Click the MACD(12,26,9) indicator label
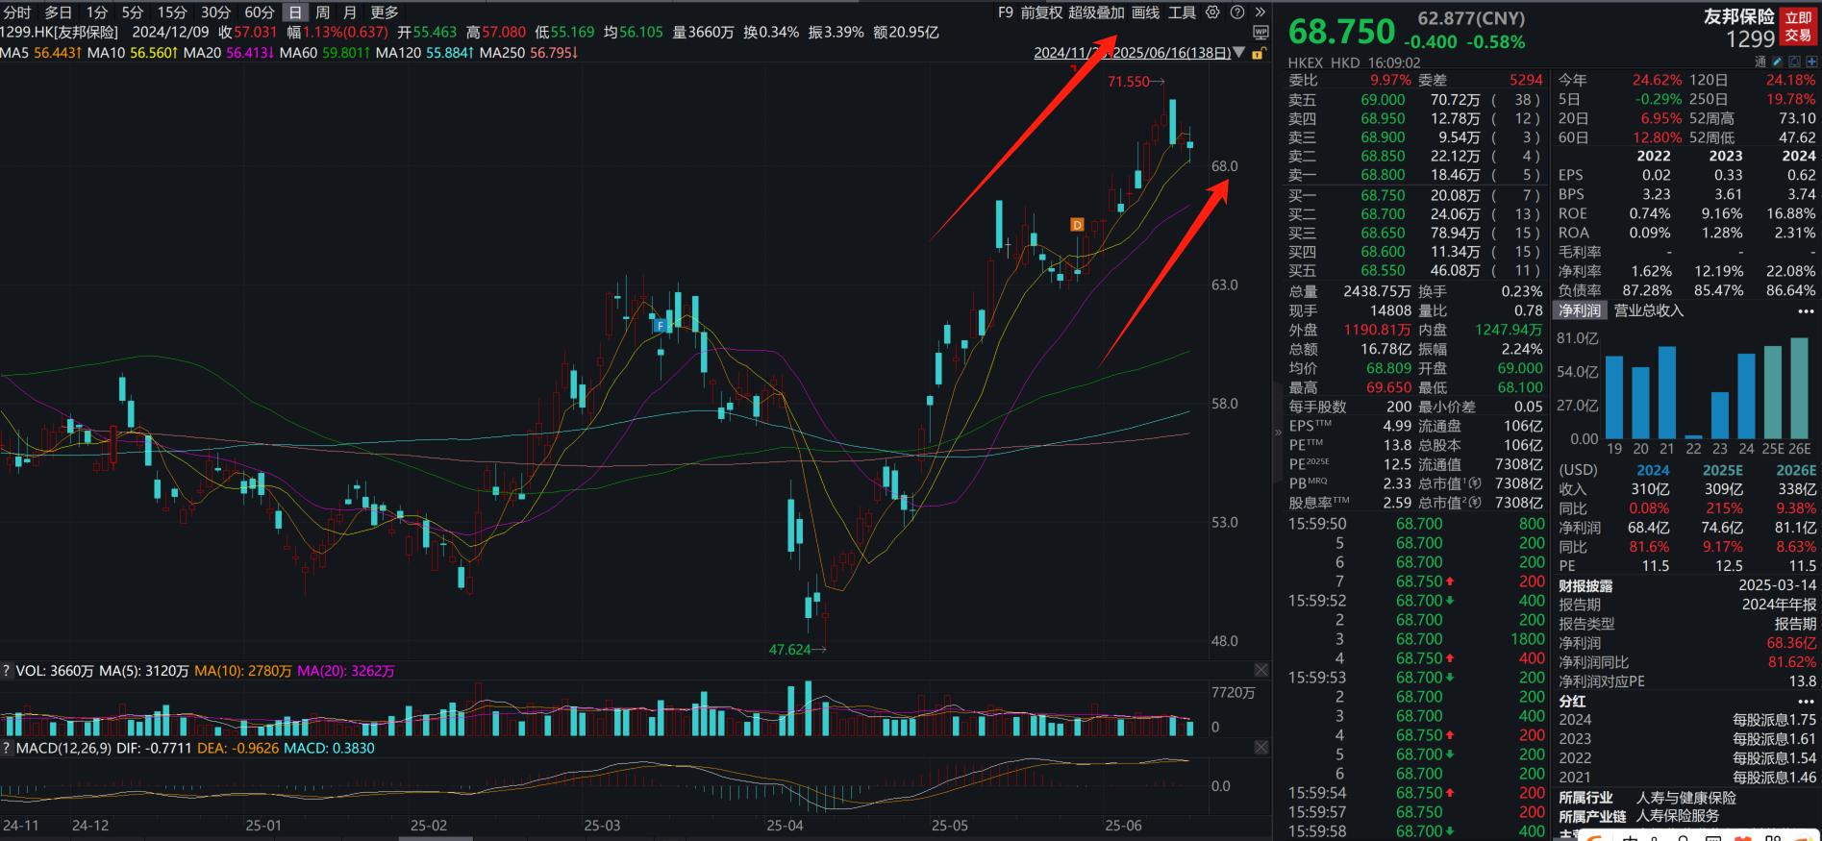 (62, 748)
